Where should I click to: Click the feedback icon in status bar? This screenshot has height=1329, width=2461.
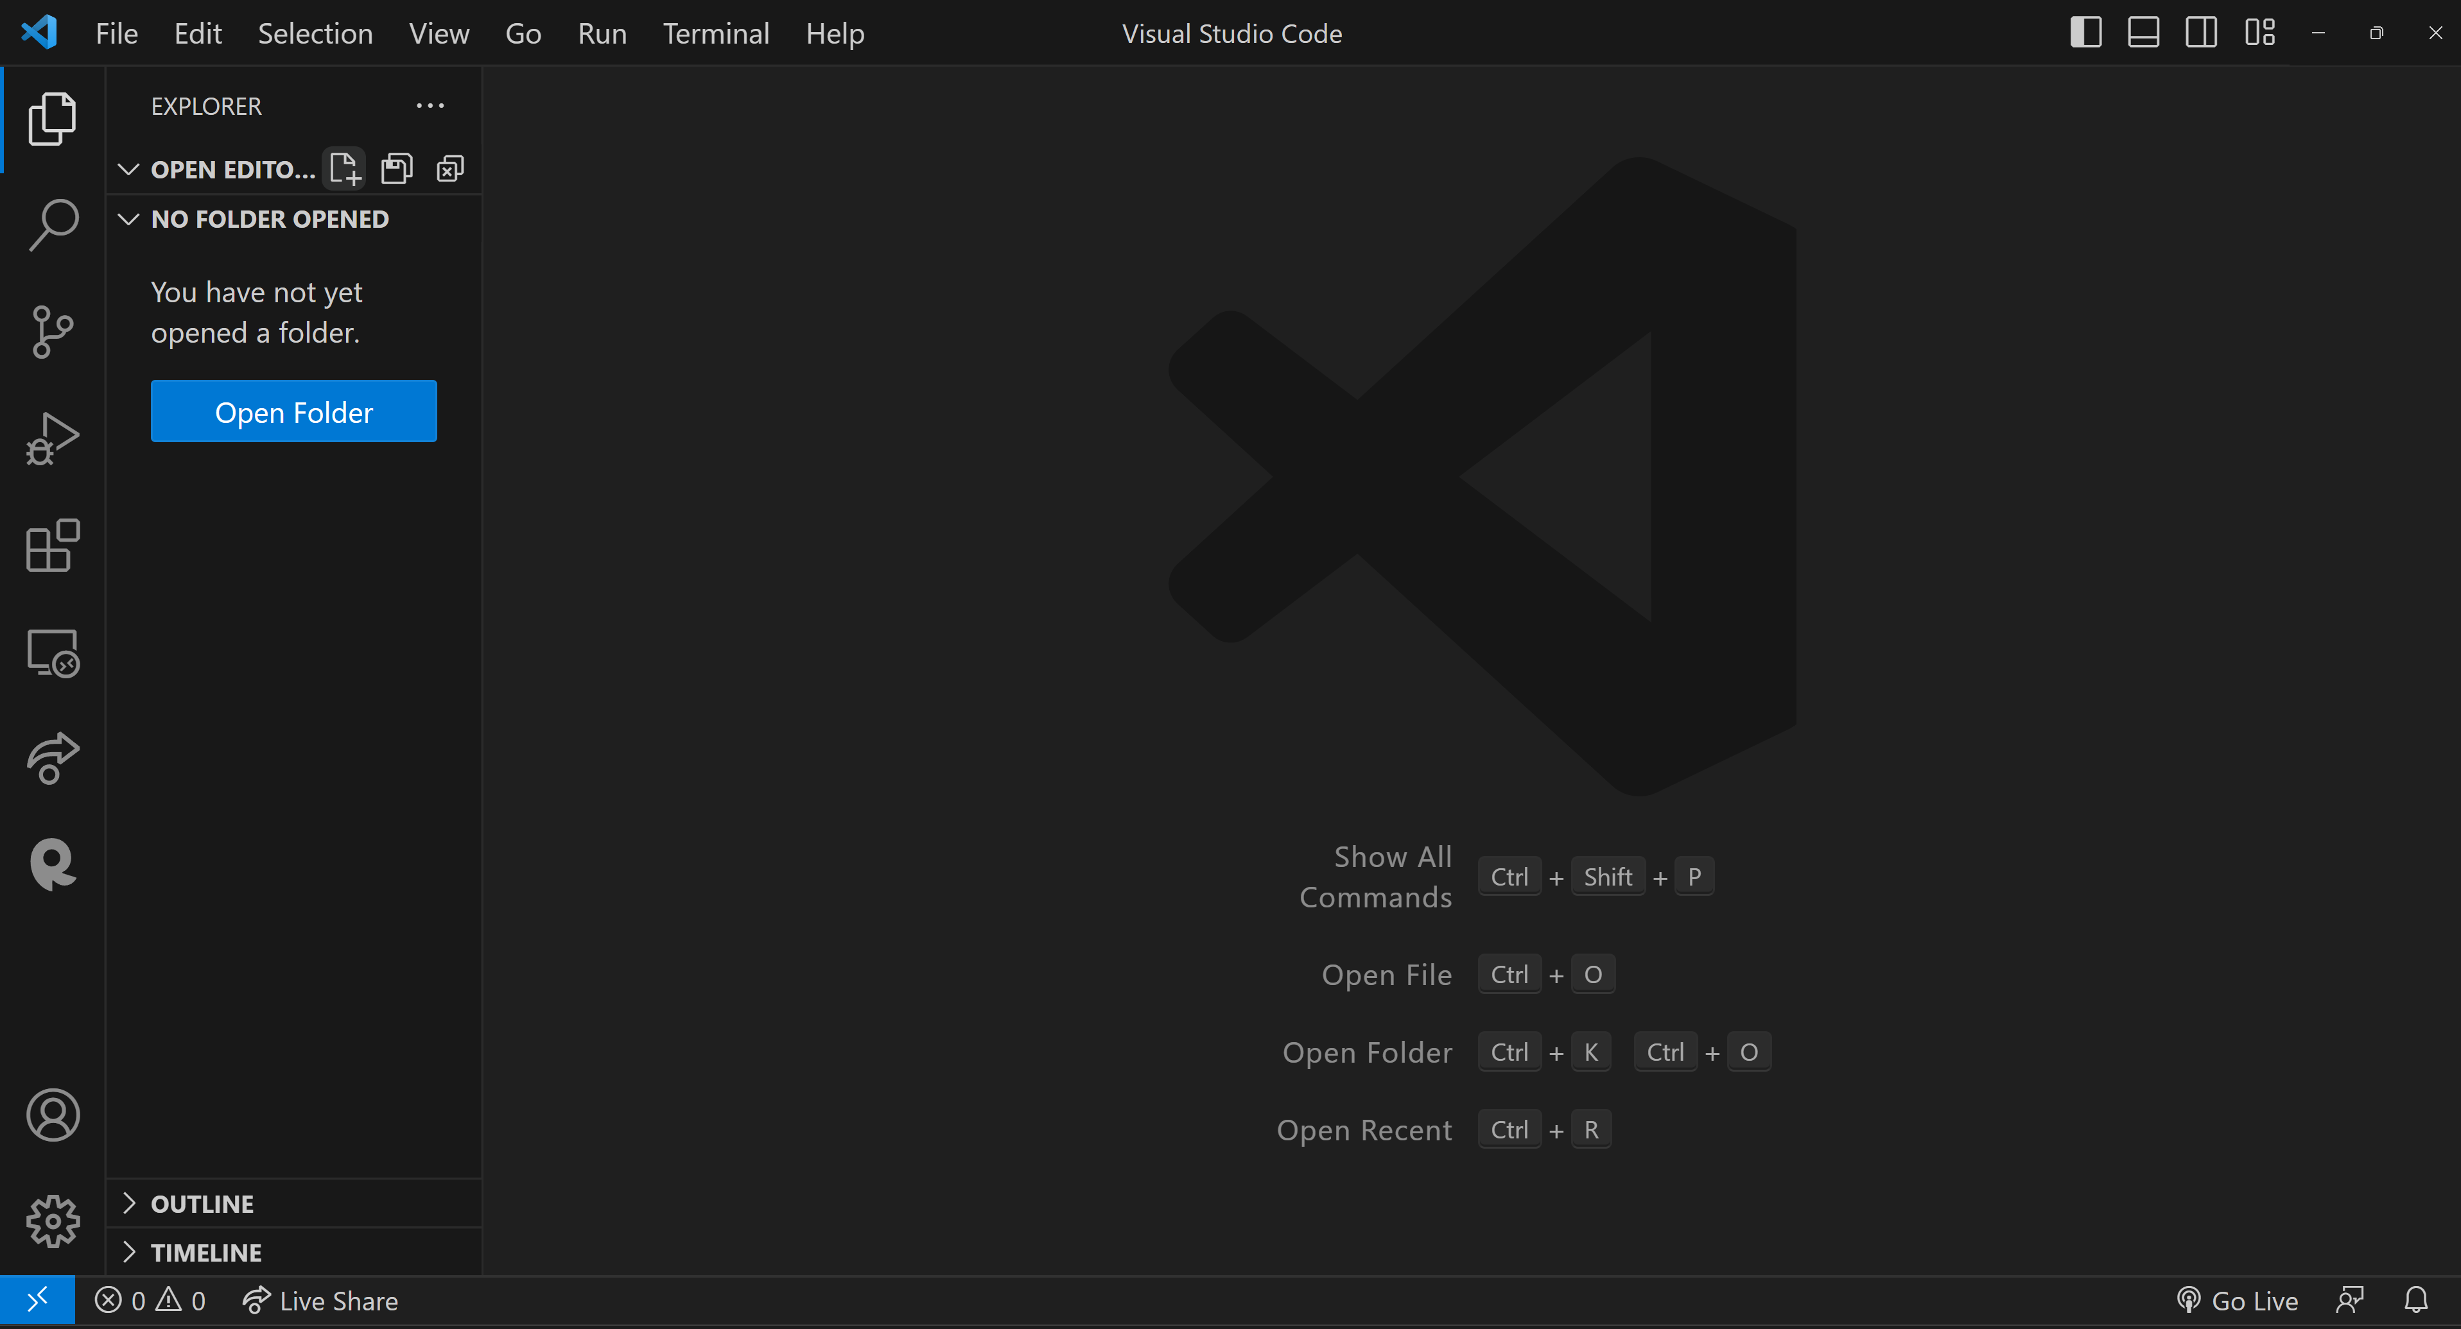tap(2350, 1300)
